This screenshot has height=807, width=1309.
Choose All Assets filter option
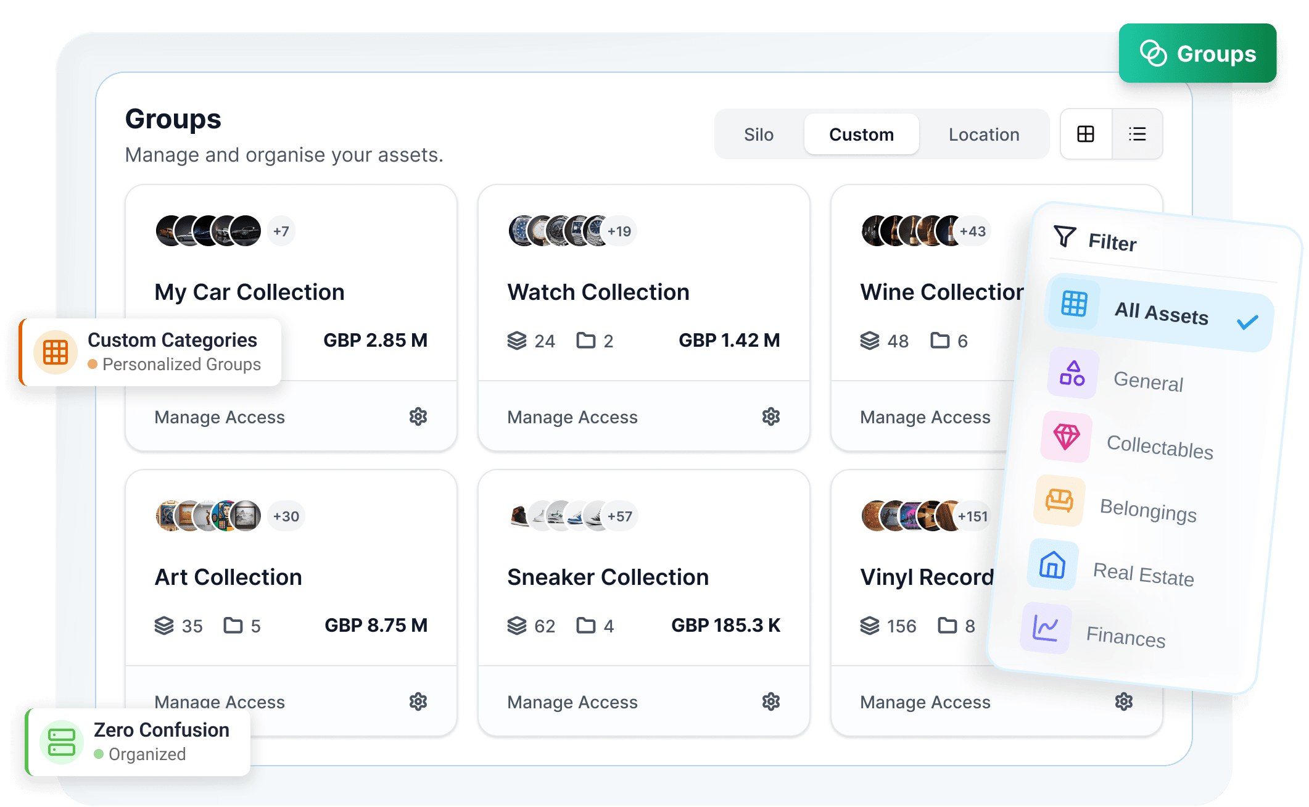click(1160, 313)
